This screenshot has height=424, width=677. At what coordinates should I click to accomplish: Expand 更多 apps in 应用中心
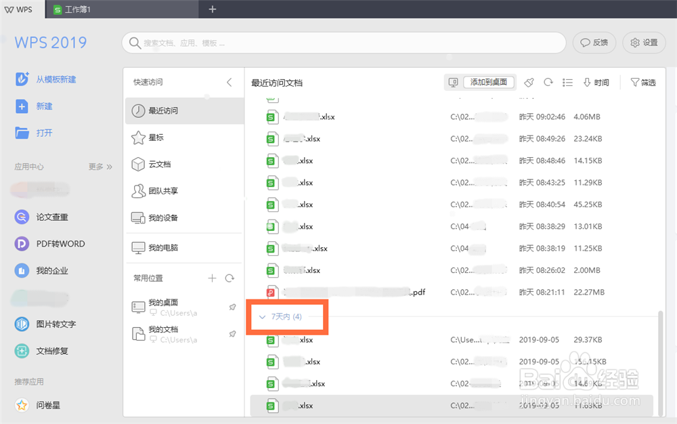tap(100, 167)
